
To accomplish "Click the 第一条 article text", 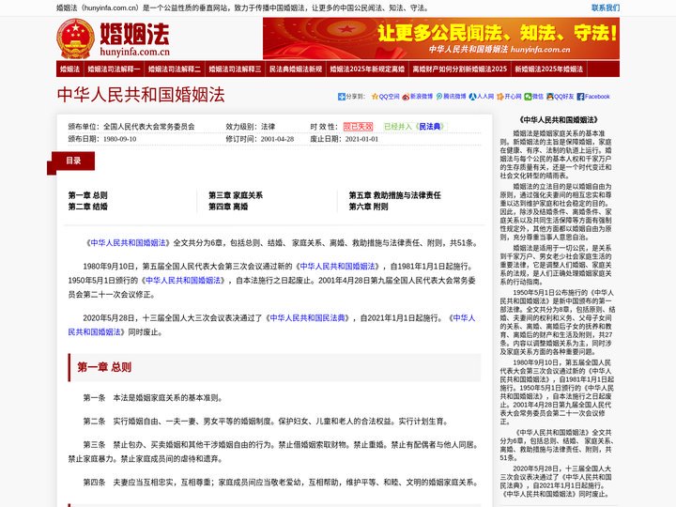I will (x=153, y=397).
